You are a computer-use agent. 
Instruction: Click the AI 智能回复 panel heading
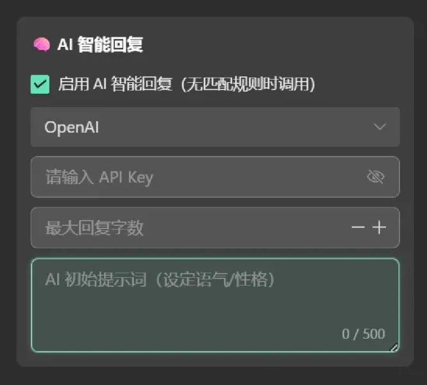[x=100, y=45]
